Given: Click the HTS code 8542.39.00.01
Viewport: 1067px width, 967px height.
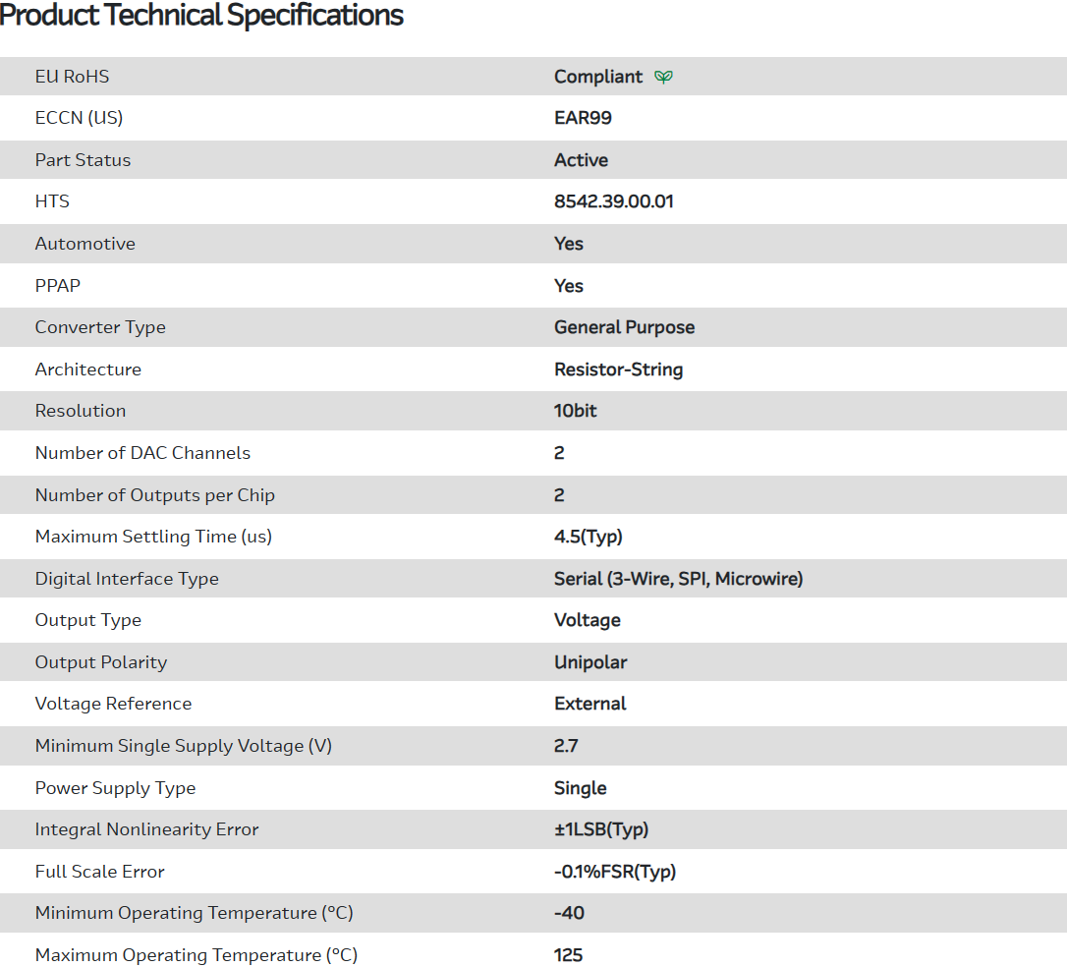Looking at the screenshot, I should click(x=613, y=201).
